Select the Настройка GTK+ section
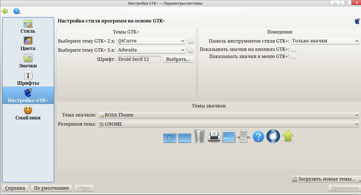The image size is (361, 195). [x=28, y=96]
